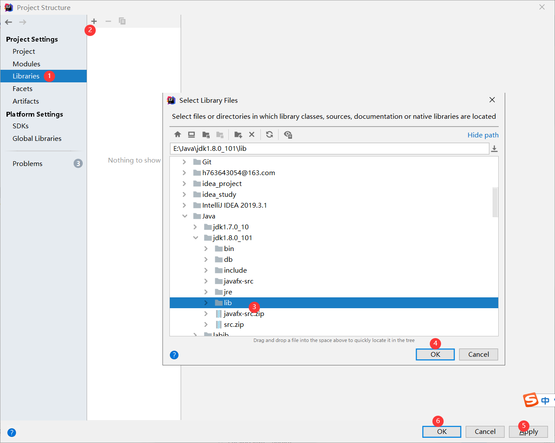555x443 pixels.
Task: Expand the selected lib folder
Action: [206, 303]
